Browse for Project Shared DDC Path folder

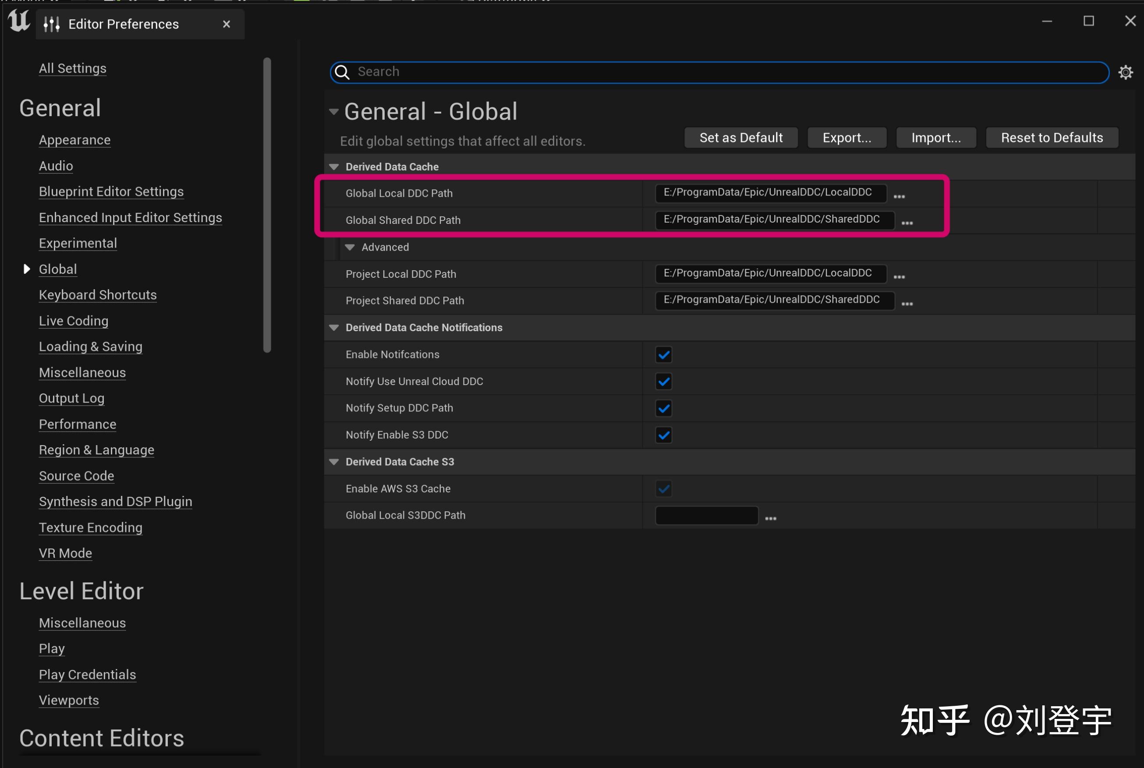pyautogui.click(x=907, y=304)
